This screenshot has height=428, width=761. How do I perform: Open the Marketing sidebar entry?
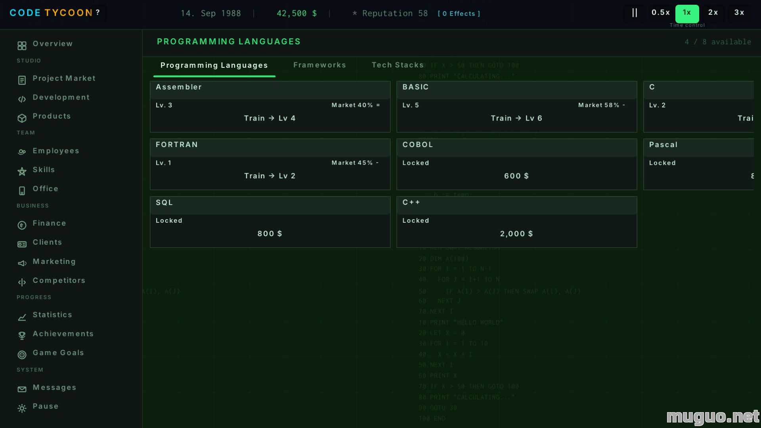[x=54, y=262]
